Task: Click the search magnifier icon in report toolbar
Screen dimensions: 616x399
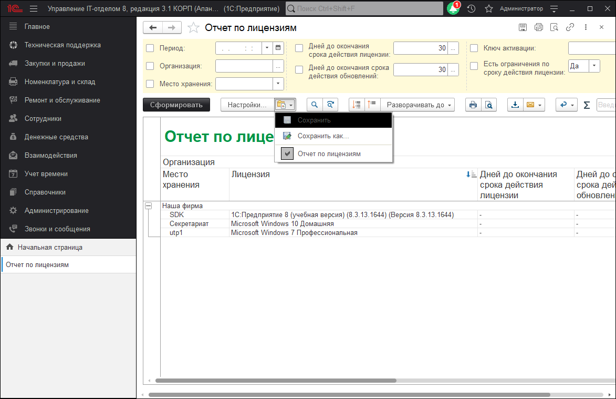Action: (314, 105)
